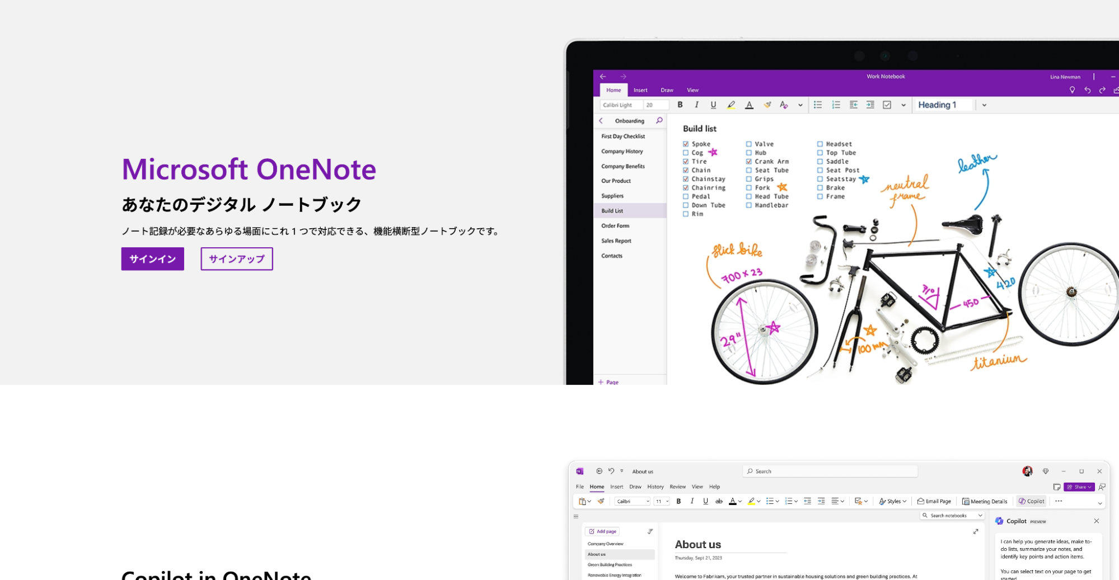Viewport: 1119px width, 580px height.
Task: Open the File menu in About us window
Action: click(x=580, y=487)
